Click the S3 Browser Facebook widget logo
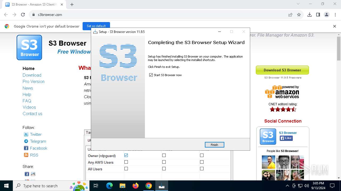Viewport: 341px width, 191px height. [x=268, y=136]
